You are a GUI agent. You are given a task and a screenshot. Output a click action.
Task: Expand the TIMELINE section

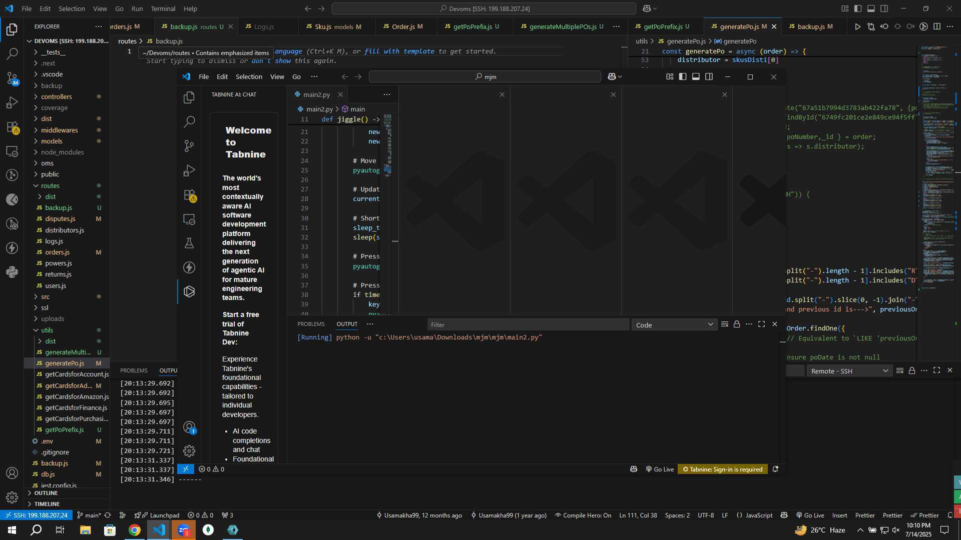coord(67,504)
